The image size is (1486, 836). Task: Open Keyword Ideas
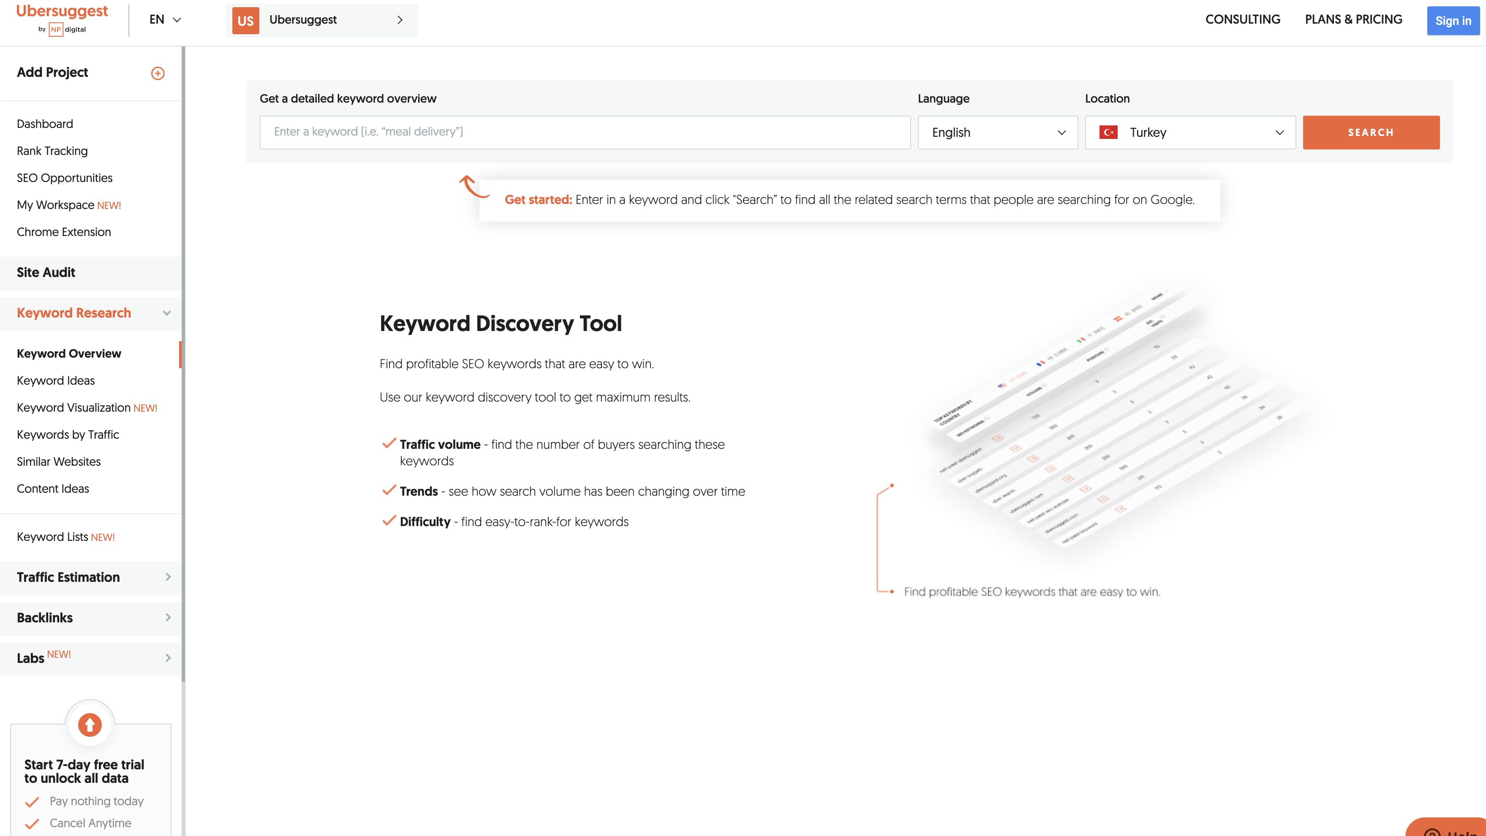tap(56, 380)
